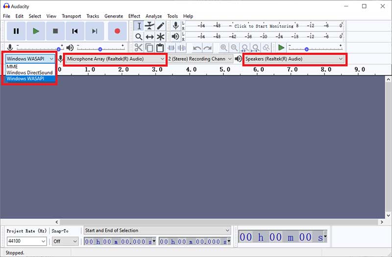Skip to end of project

coord(95,31)
